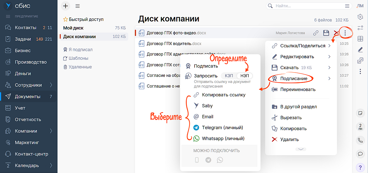The image size is (368, 173).
Task: Select the НЭП signature type
Action: tap(245, 76)
